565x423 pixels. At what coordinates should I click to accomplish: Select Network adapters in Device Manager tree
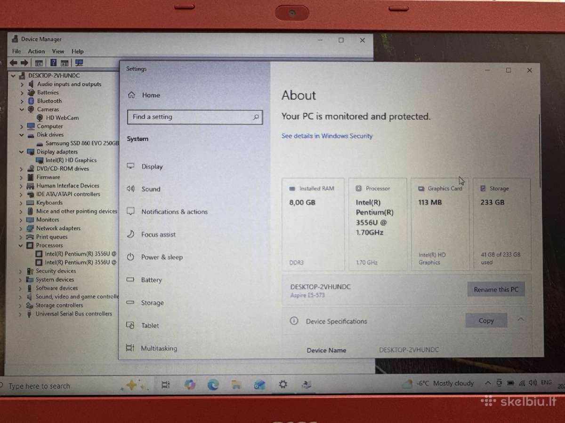[x=58, y=228]
